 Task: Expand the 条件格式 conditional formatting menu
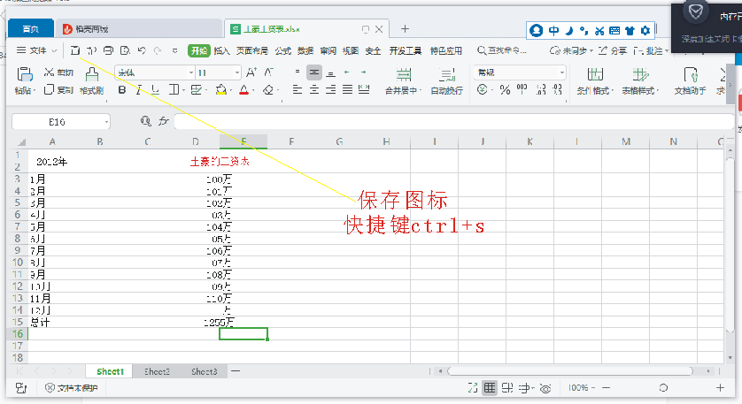(x=595, y=90)
